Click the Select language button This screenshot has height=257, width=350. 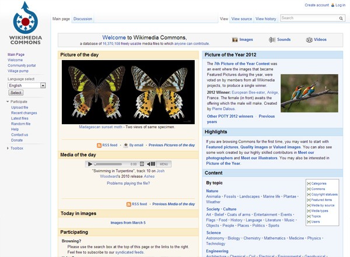click(x=16, y=93)
